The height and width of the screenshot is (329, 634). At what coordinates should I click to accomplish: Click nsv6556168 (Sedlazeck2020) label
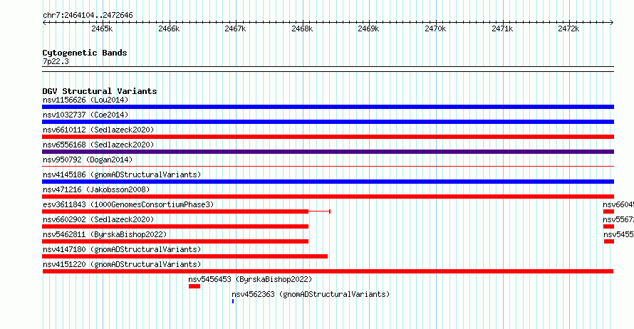tap(98, 145)
